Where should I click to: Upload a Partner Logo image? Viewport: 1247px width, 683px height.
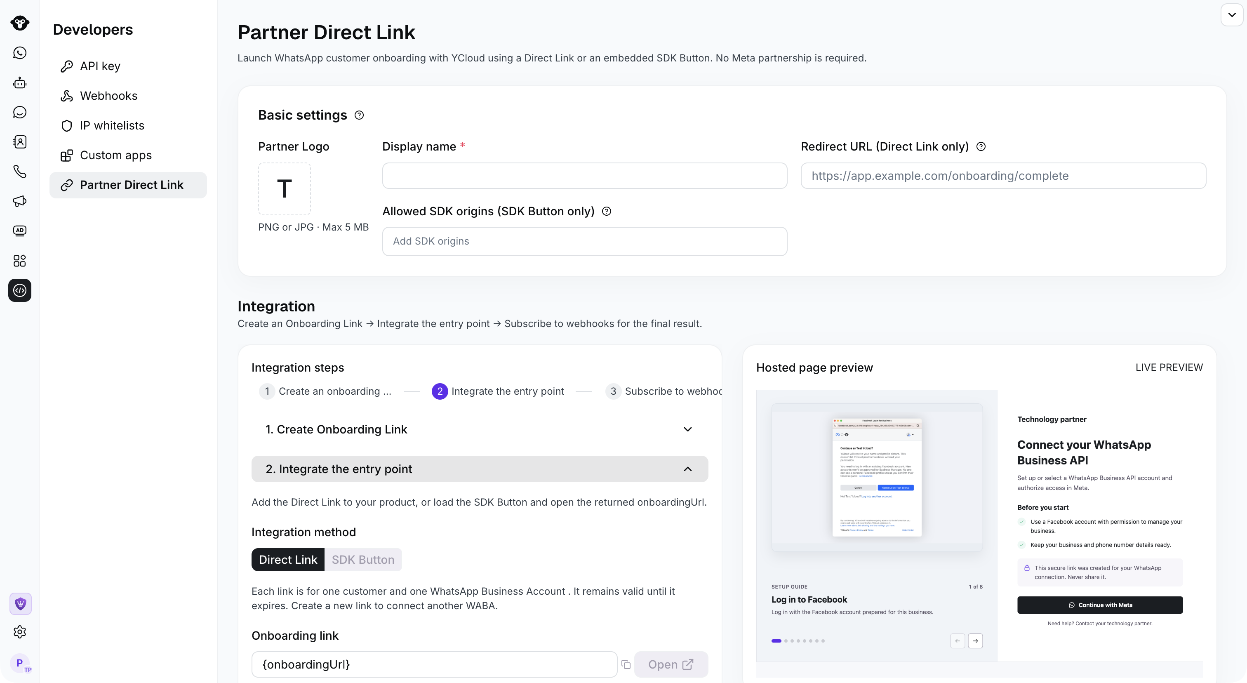pyautogui.click(x=284, y=189)
